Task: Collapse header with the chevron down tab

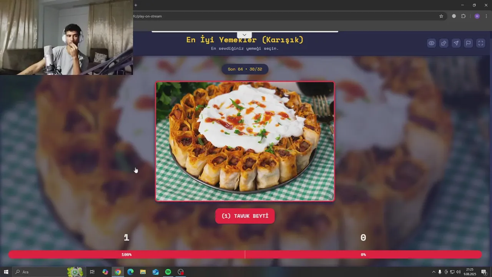Action: (x=244, y=35)
